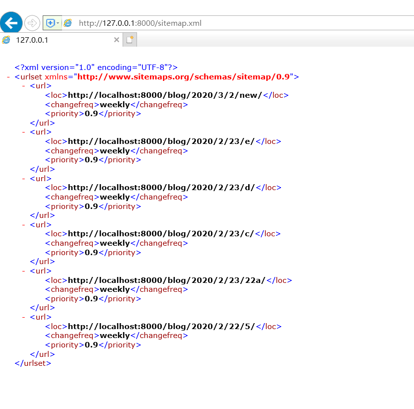The width and height of the screenshot is (414, 409).
Task: Click the greyed-out Forward arrow button
Action: 32,23
